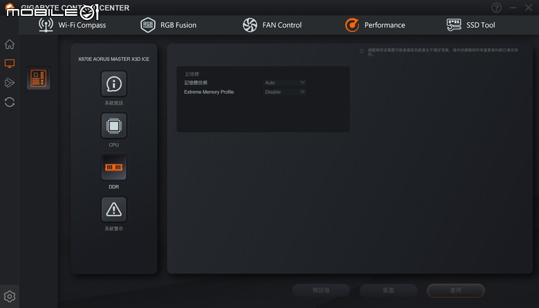Click the info icon beside warning note
The width and height of the screenshot is (539, 308).
pyautogui.click(x=361, y=51)
